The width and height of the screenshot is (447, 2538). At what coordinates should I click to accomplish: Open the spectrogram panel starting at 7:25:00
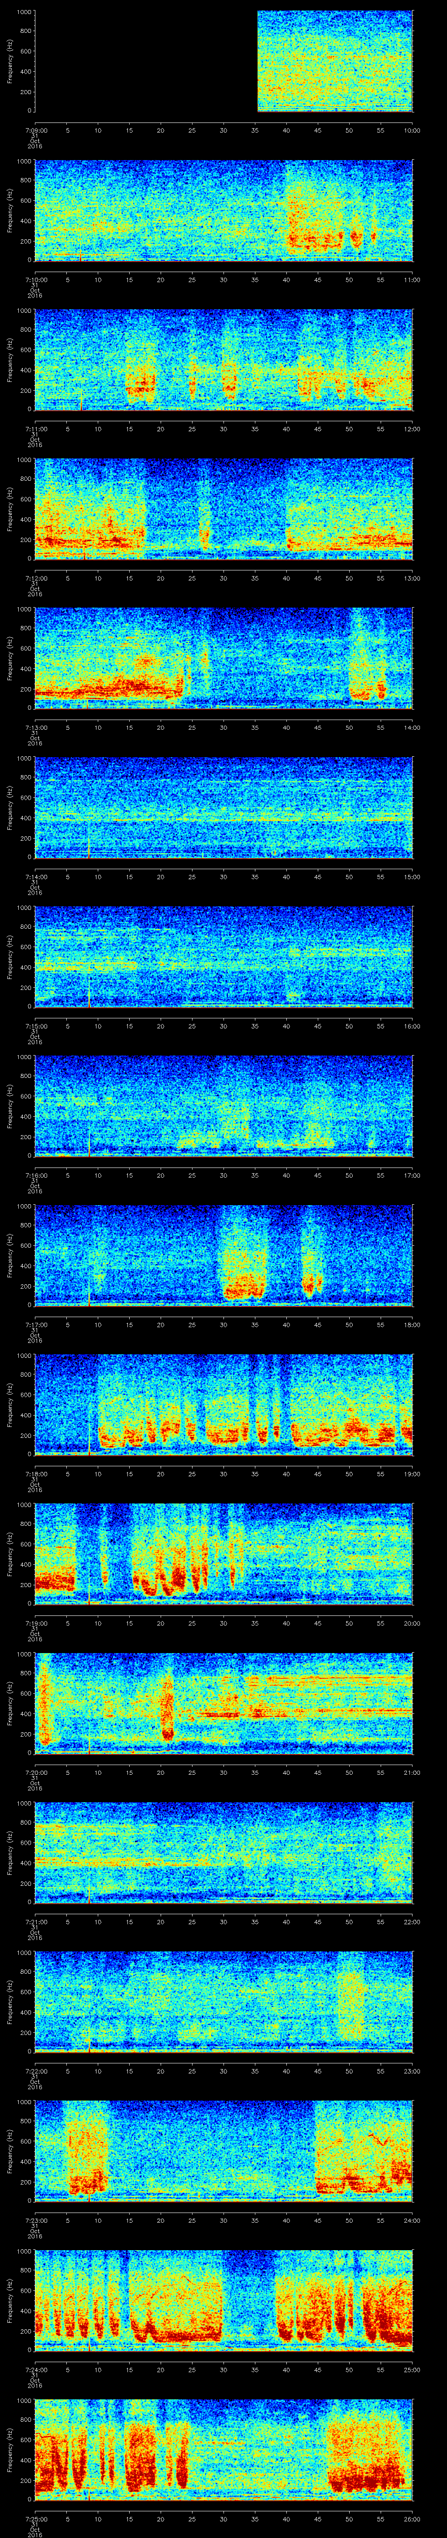point(224,2449)
